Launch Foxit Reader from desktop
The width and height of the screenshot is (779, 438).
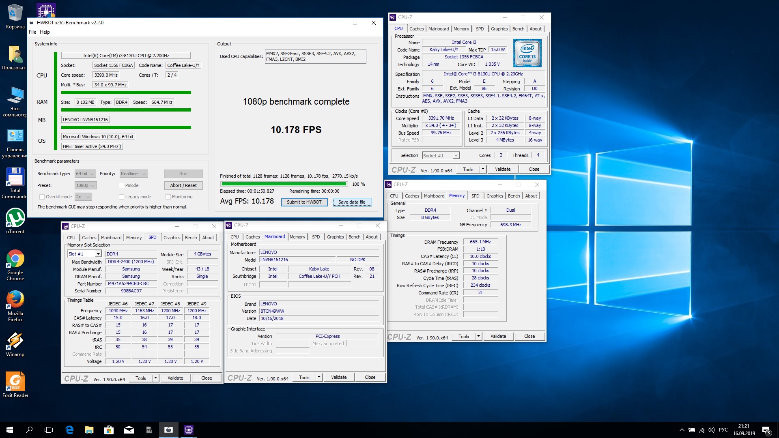coord(15,384)
